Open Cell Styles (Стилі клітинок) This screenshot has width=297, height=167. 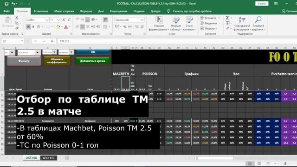click(x=189, y=24)
